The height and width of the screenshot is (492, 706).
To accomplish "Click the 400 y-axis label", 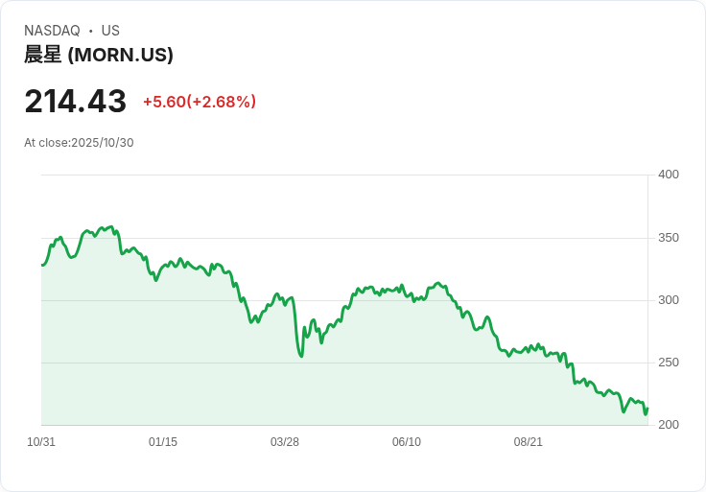I will (x=668, y=175).
